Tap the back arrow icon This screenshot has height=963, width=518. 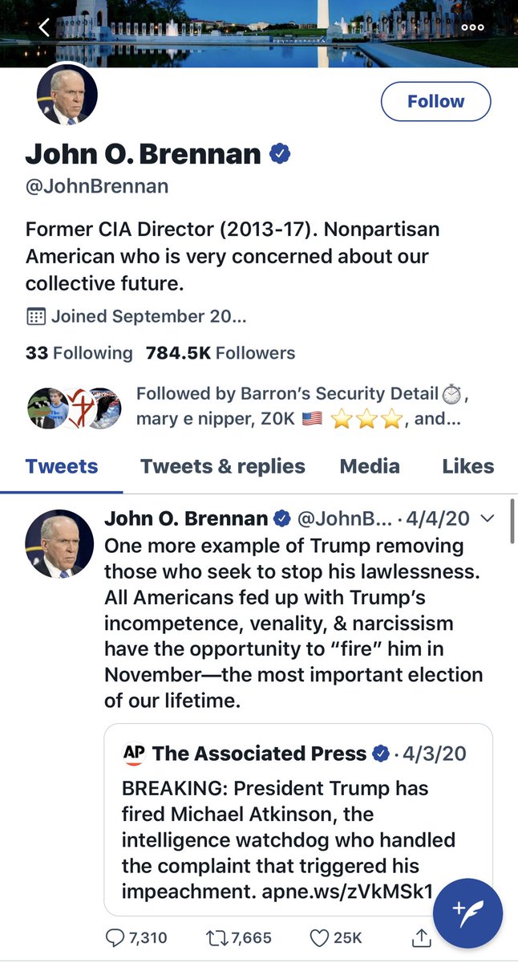coord(44,28)
